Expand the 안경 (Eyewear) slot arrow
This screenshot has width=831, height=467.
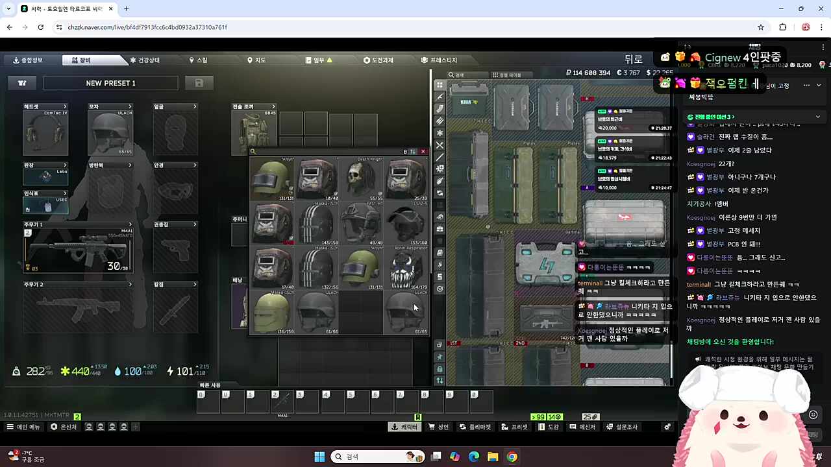[195, 165]
